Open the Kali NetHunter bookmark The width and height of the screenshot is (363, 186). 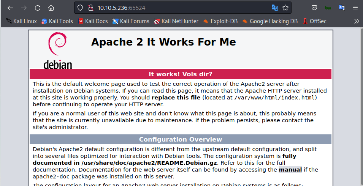(x=176, y=21)
